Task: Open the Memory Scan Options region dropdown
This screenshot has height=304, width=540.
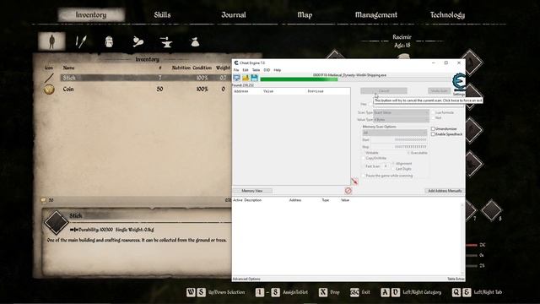Action: coord(394,133)
